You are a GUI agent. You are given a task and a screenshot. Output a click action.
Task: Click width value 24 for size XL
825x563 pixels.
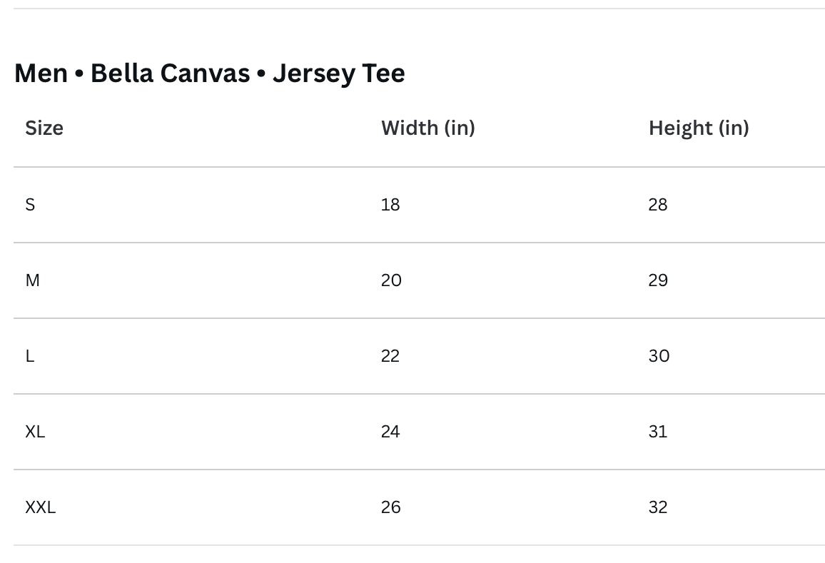[x=390, y=432]
